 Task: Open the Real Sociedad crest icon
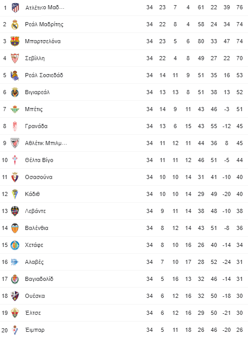click(x=15, y=75)
